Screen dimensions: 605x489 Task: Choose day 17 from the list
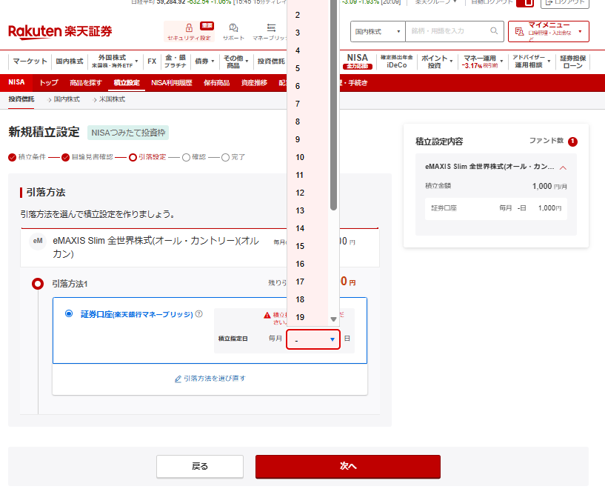point(307,282)
